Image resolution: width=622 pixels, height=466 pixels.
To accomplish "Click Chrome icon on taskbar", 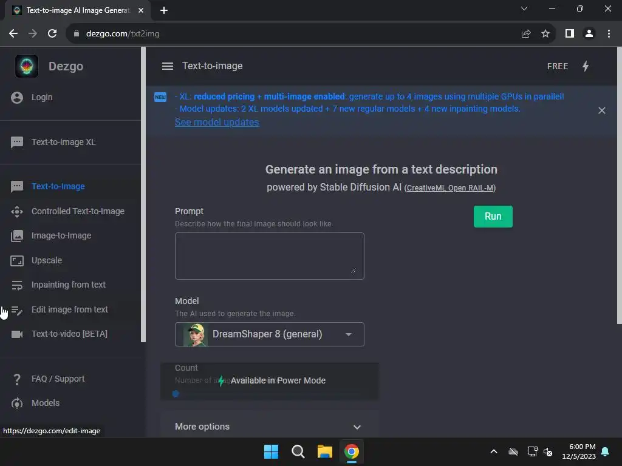I will click(352, 451).
